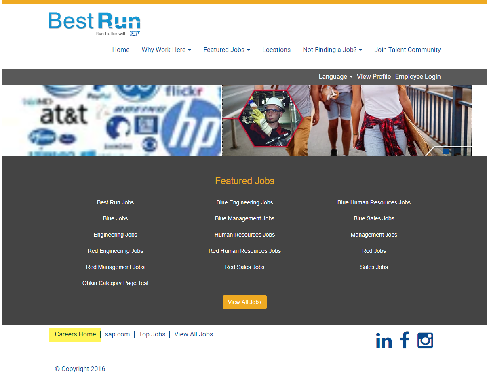The image size is (489, 378).
Task: Open Blue Sales Jobs
Action: click(374, 218)
